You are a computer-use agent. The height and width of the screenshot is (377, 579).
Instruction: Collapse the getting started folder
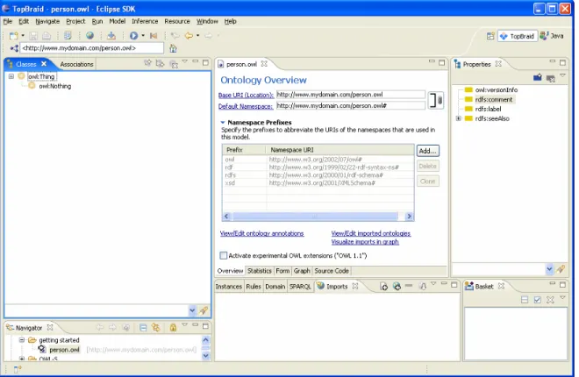click(22, 340)
